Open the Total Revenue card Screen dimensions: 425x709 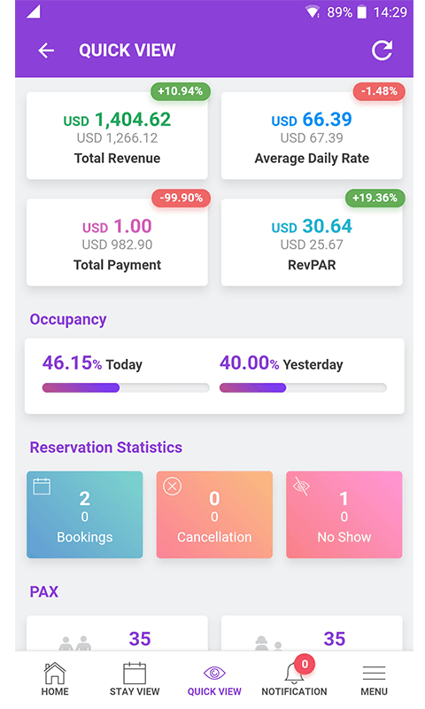point(118,136)
